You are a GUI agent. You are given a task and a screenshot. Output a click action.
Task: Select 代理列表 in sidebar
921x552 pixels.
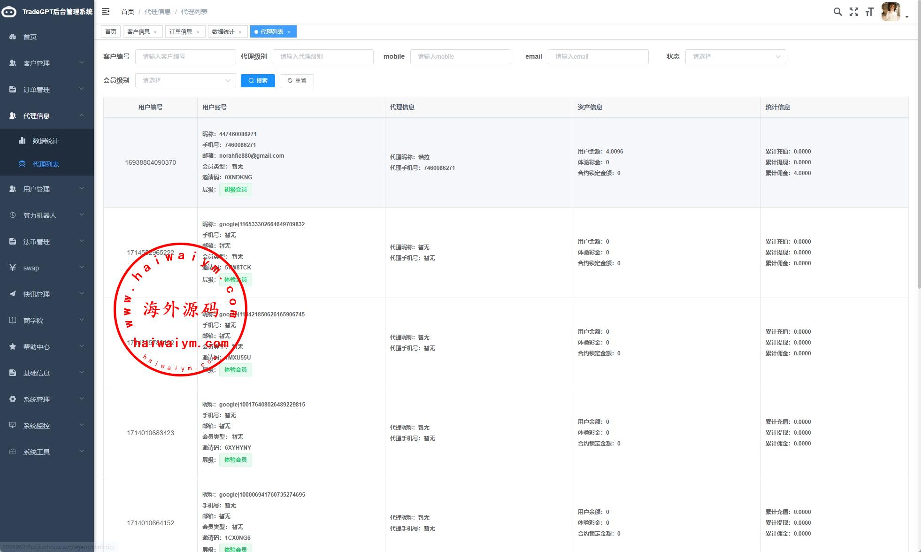46,164
